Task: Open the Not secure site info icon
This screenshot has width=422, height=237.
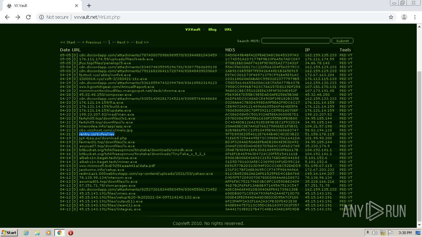Action: (42, 17)
